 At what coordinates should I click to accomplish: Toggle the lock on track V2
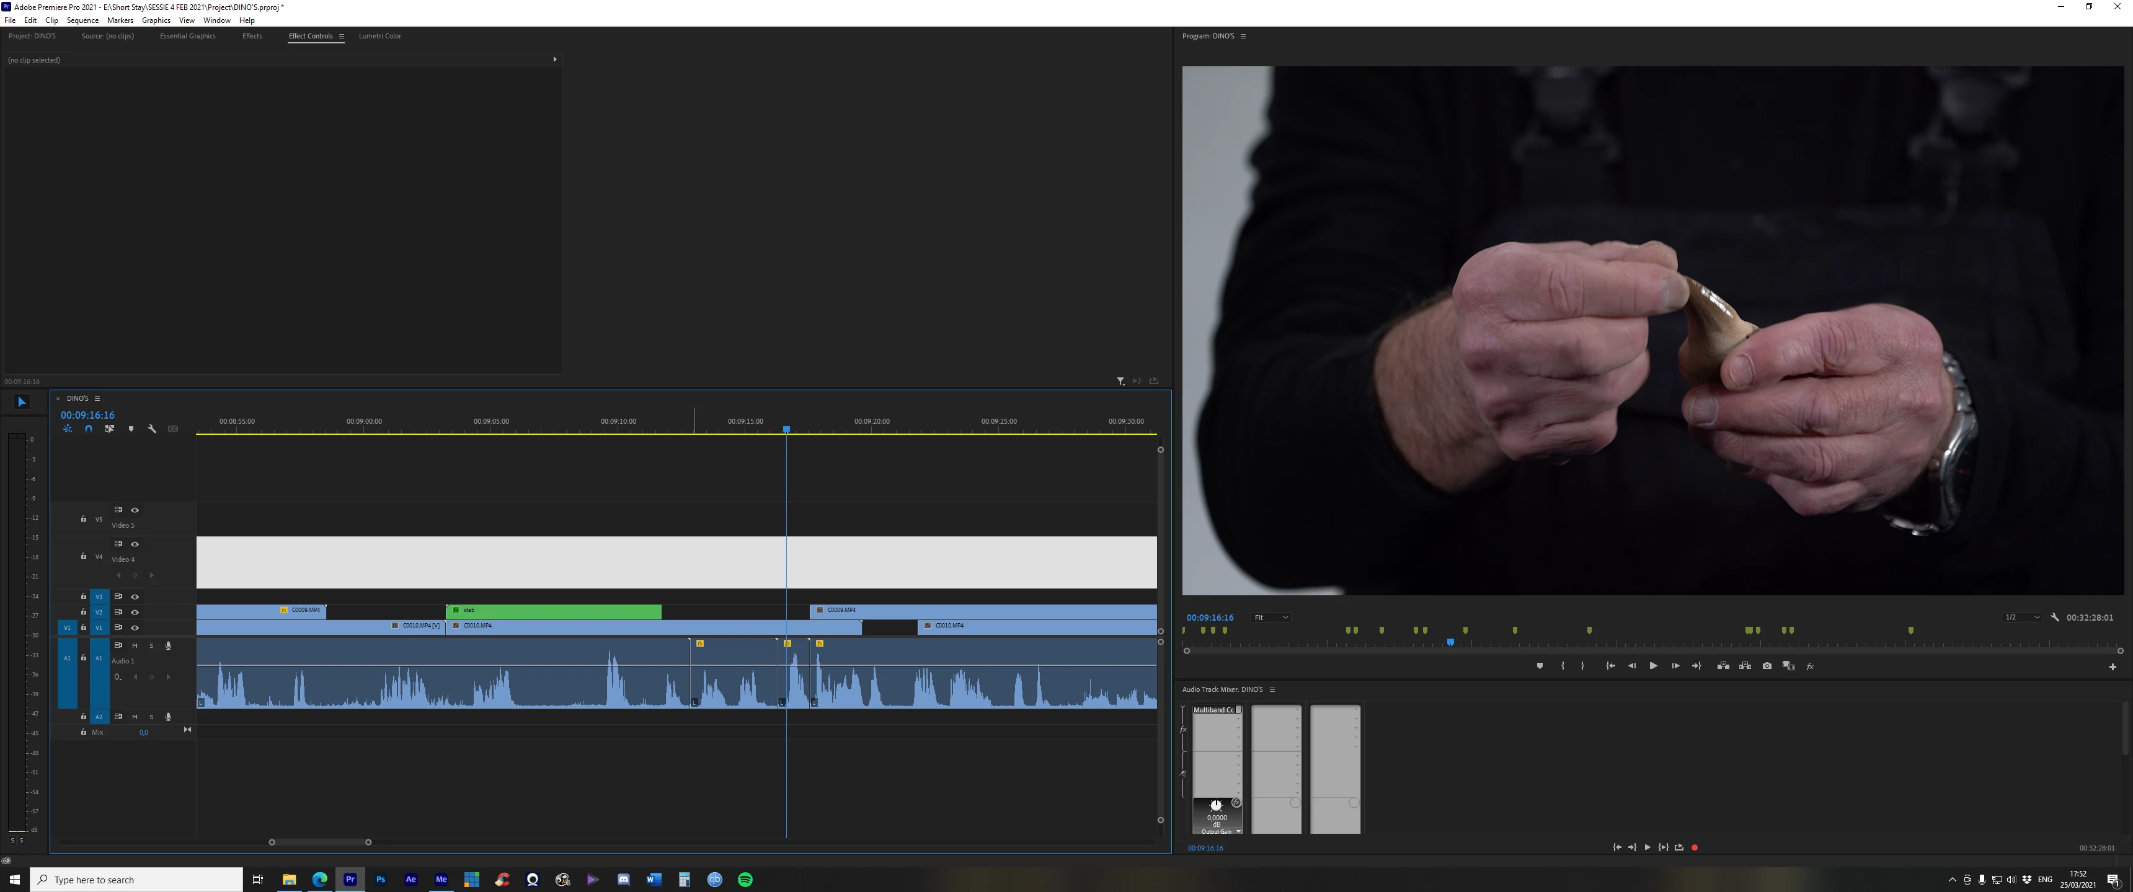84,612
